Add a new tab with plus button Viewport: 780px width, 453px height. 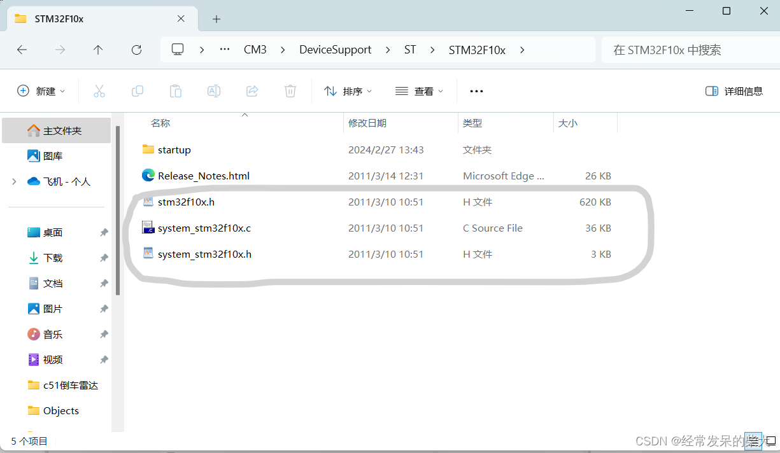coord(216,19)
